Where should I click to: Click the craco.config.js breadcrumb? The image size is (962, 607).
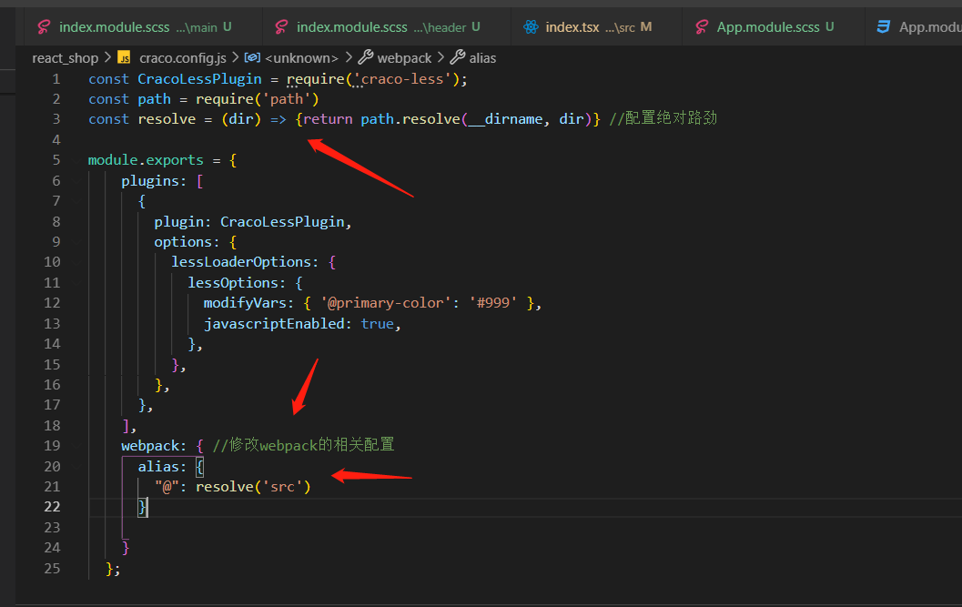183,58
